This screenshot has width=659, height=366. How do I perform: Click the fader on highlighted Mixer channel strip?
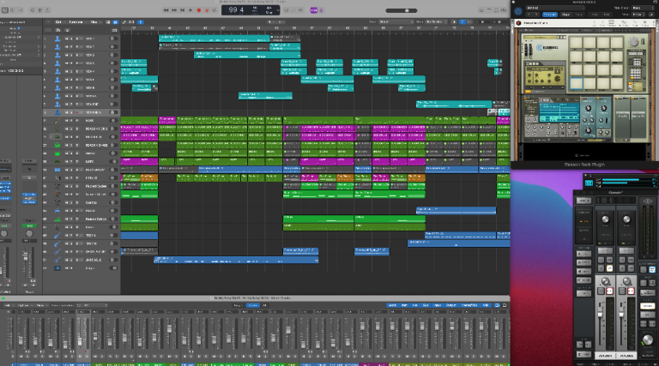click(x=80, y=340)
